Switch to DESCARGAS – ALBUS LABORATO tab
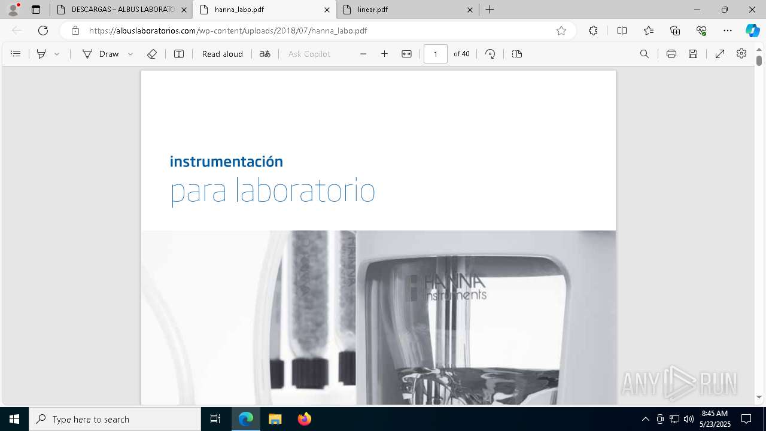766x431 pixels. click(x=122, y=10)
